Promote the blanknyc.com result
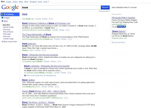The height and width of the screenshot is (108, 151). coord(43,50)
